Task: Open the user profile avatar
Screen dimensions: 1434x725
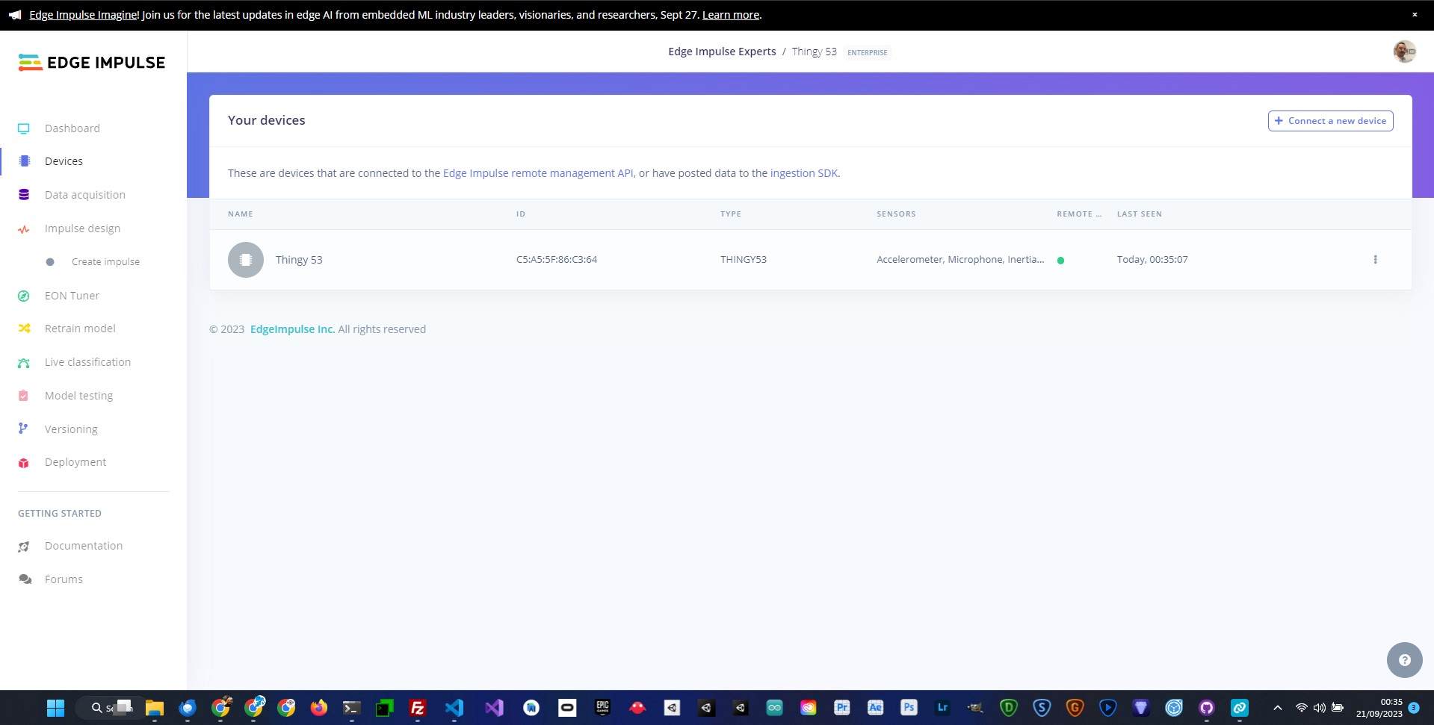Action: tap(1404, 52)
